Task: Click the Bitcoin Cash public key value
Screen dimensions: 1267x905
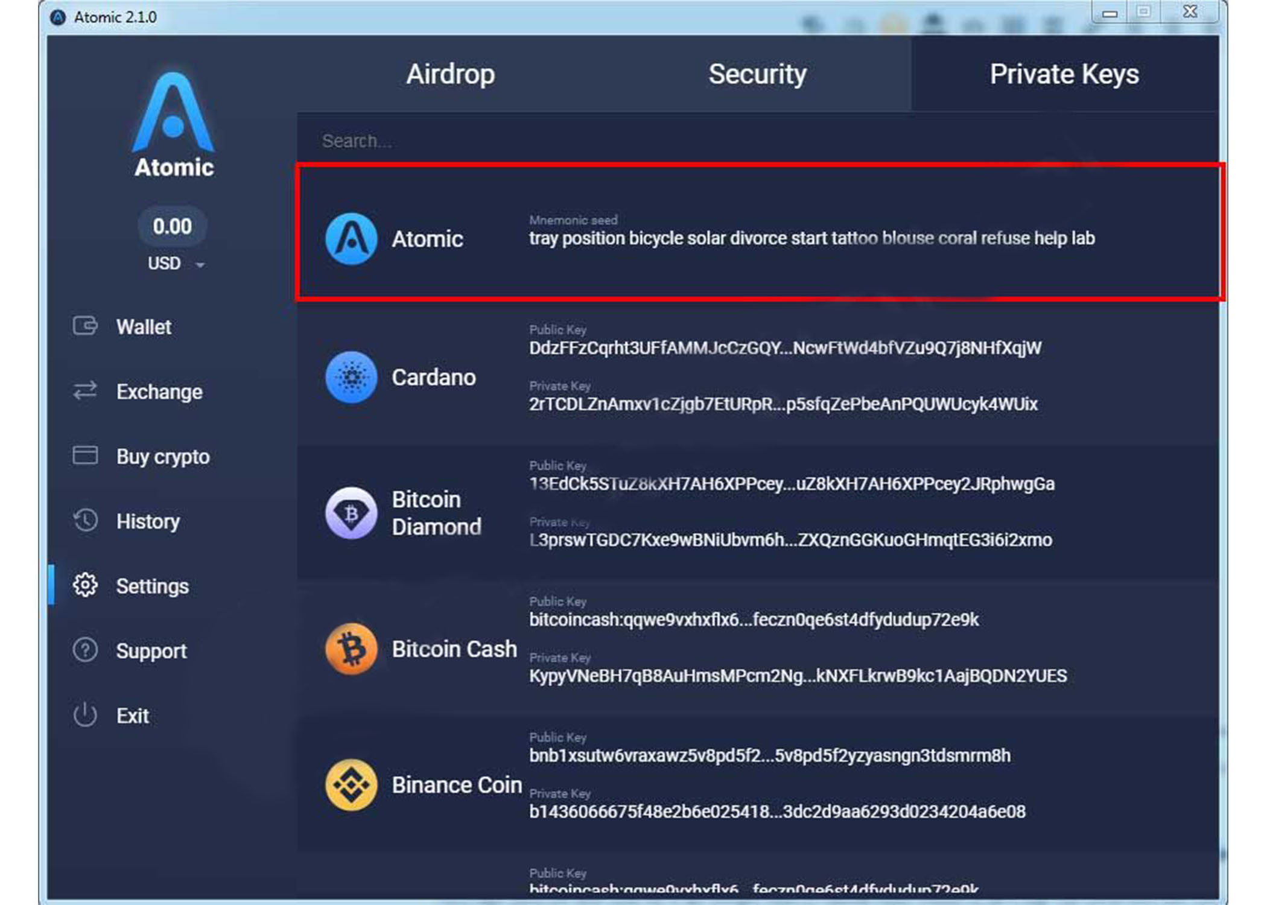Action: [x=754, y=620]
